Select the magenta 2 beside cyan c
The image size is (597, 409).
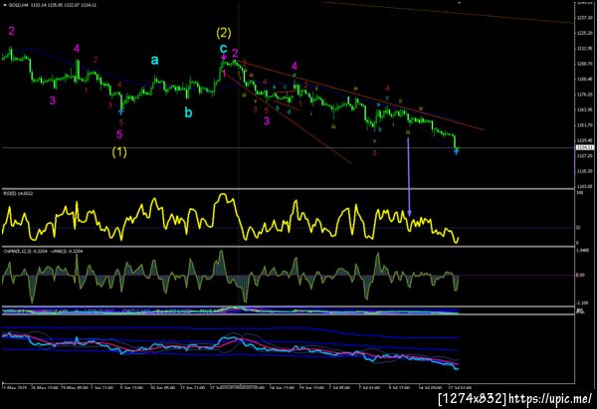tap(235, 53)
